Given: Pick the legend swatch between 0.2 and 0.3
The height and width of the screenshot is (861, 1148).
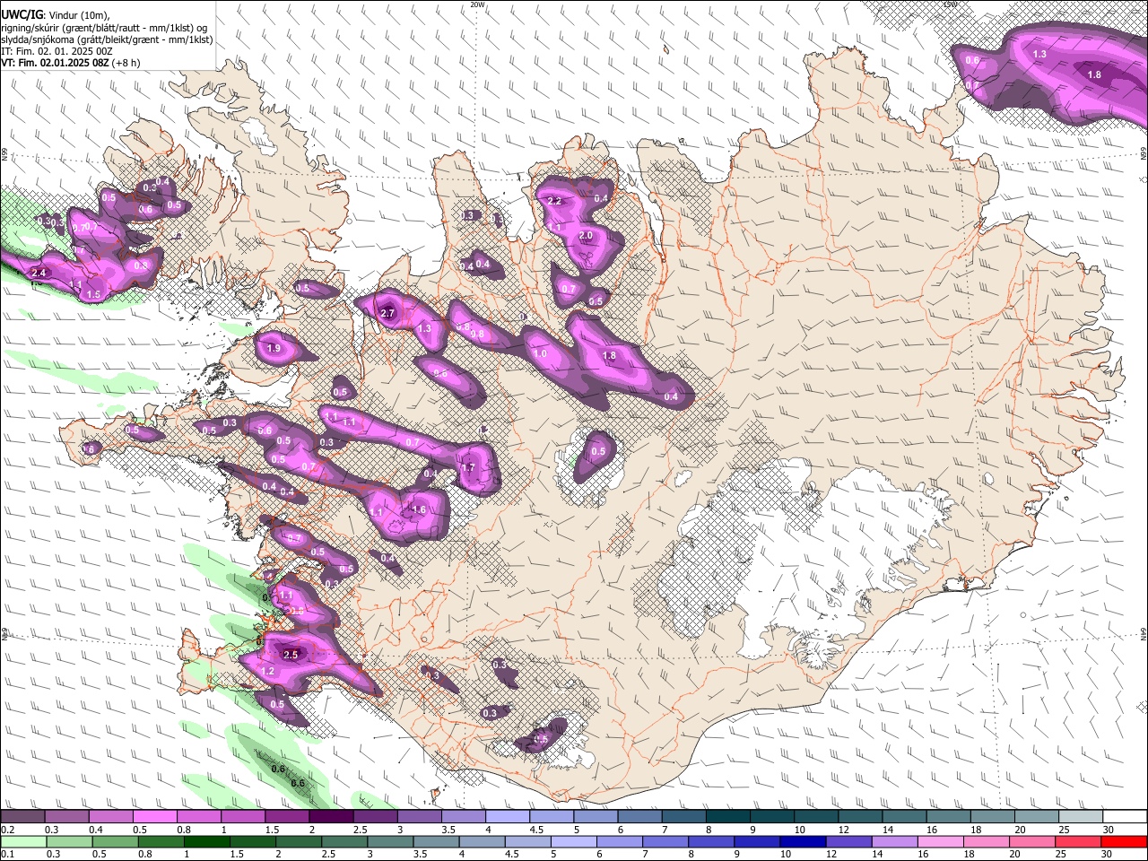Looking at the screenshot, I should [x=22, y=816].
